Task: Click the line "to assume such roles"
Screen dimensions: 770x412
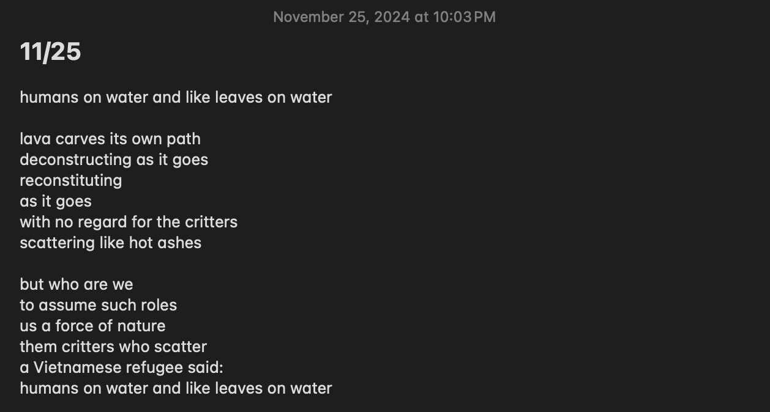Action: [x=98, y=305]
